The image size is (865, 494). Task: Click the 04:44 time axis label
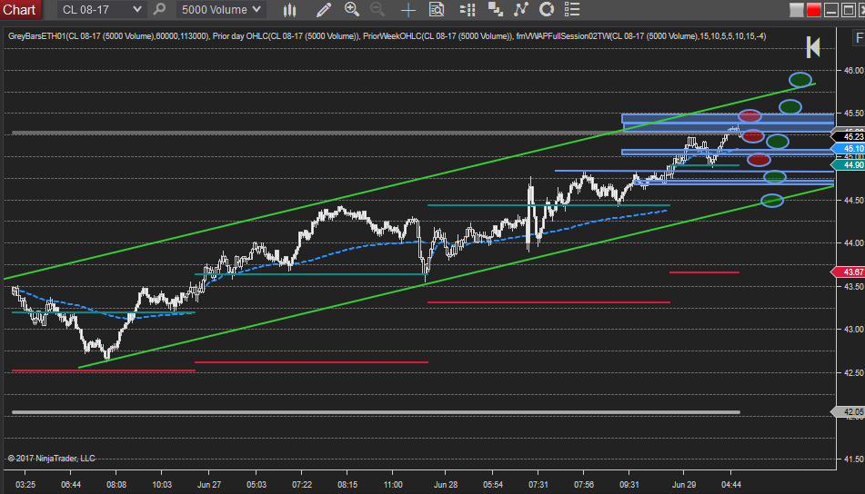click(731, 485)
